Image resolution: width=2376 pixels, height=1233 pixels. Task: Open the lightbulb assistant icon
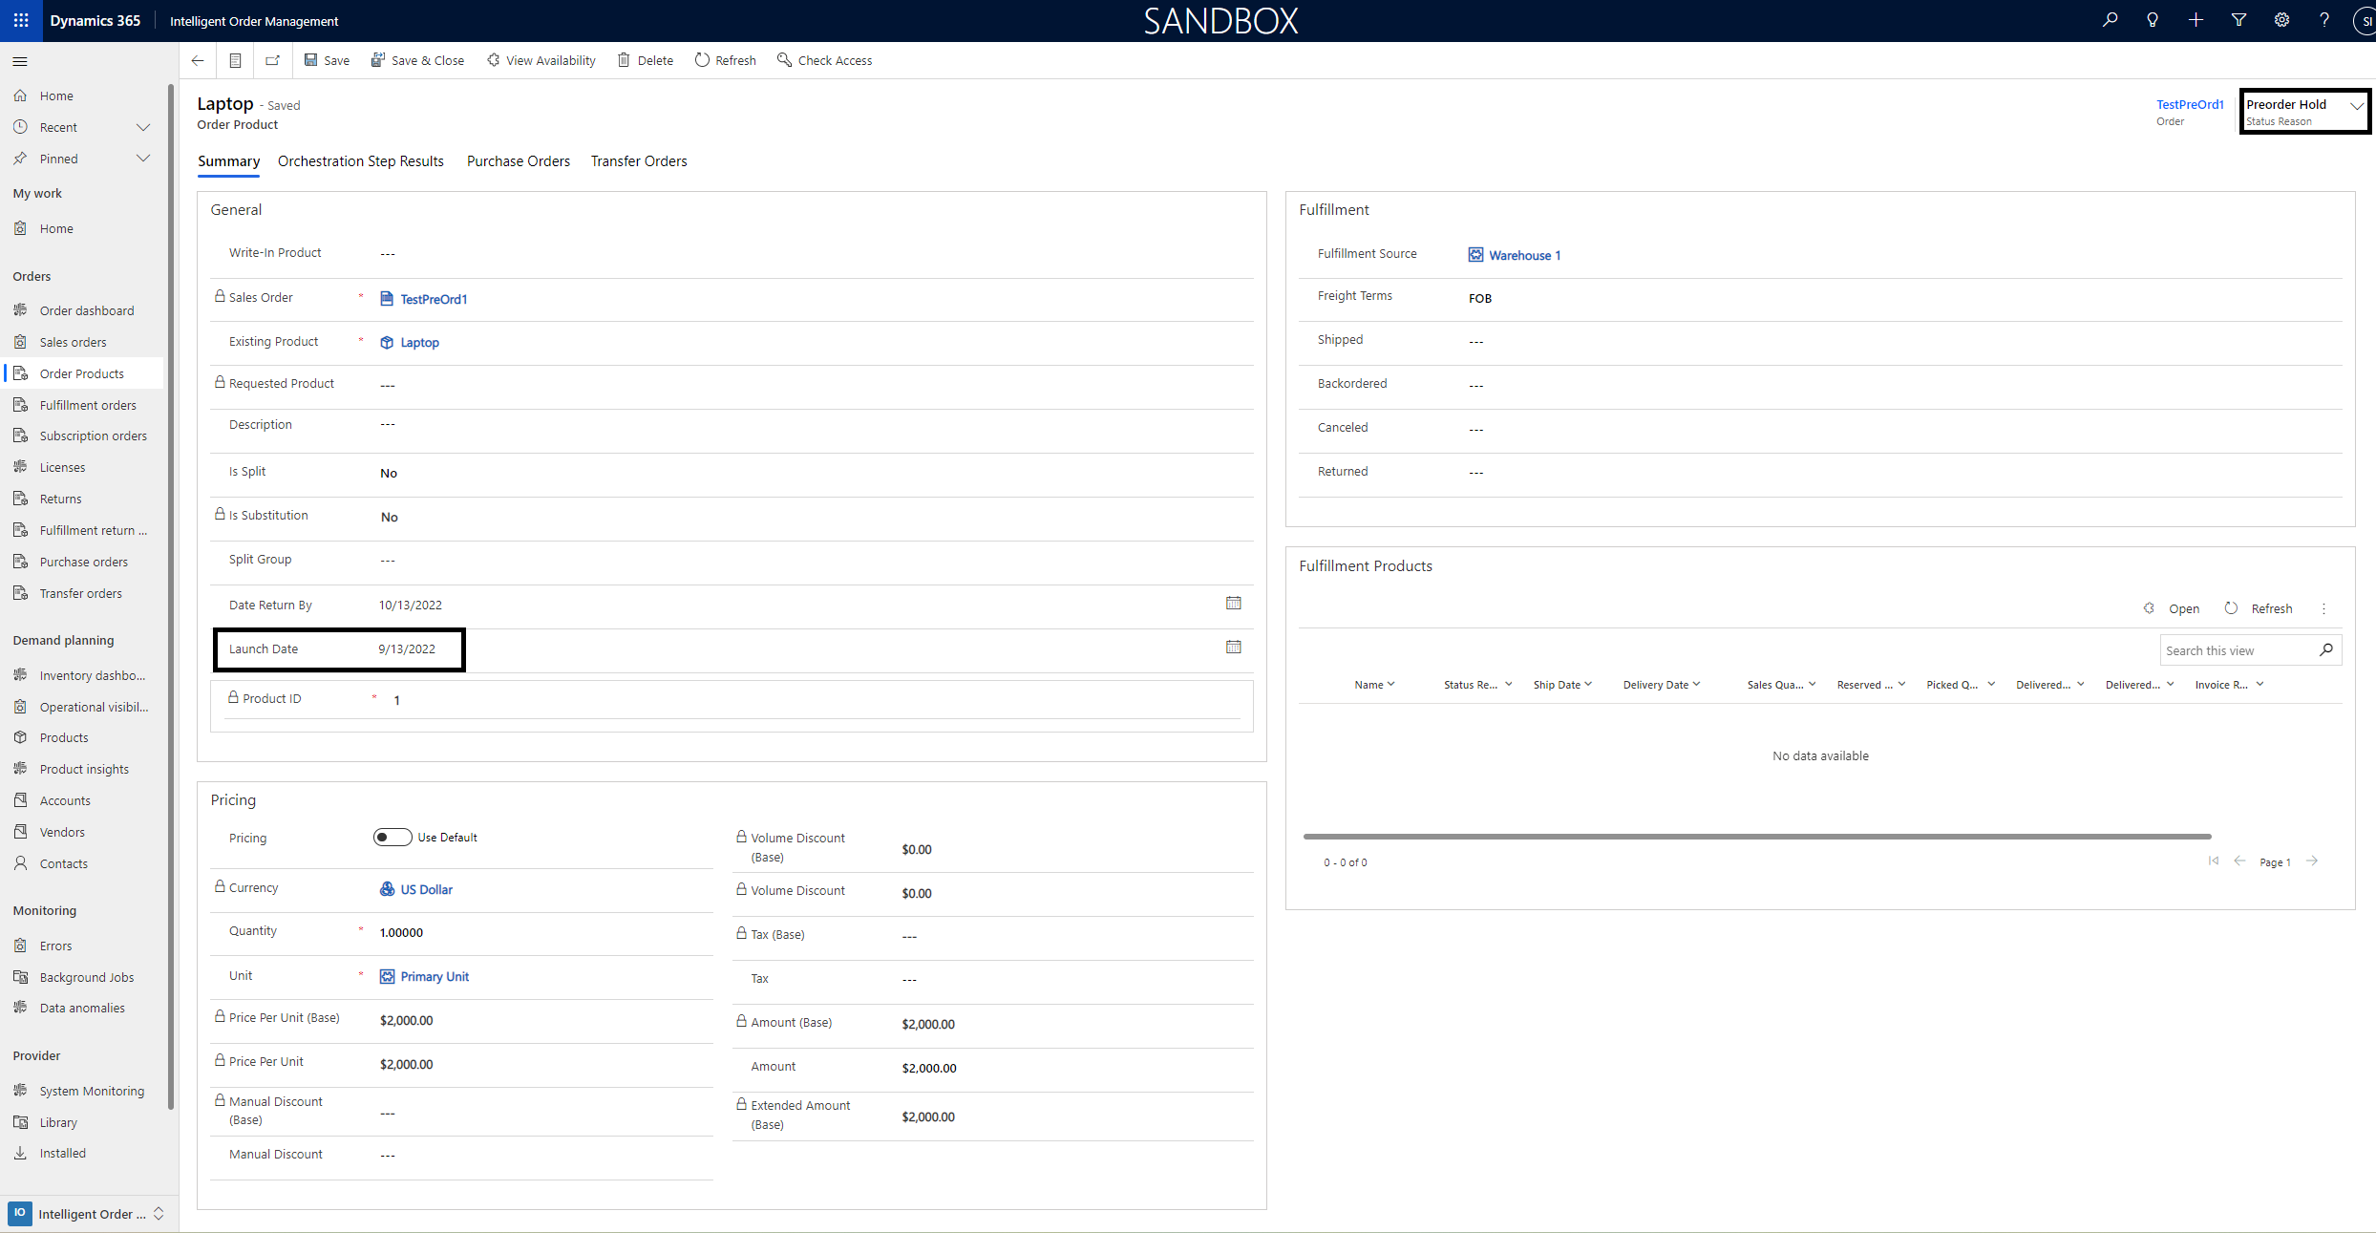(x=2153, y=20)
